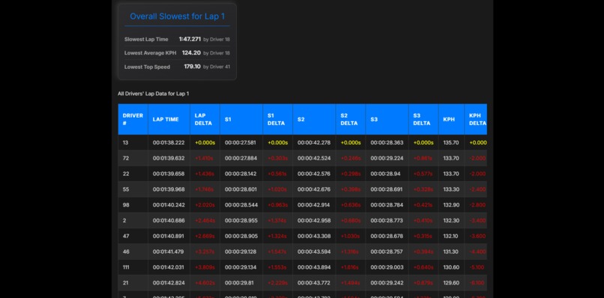
Task: Click KPH value 133.30
Action: click(x=451, y=189)
